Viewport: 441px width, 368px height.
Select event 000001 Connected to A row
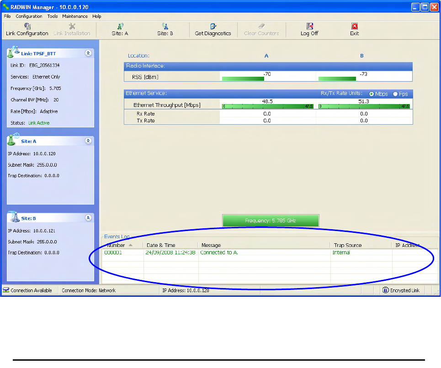270,252
